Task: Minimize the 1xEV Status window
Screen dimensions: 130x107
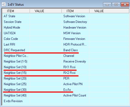Action: pyautogui.click(x=107, y=5)
